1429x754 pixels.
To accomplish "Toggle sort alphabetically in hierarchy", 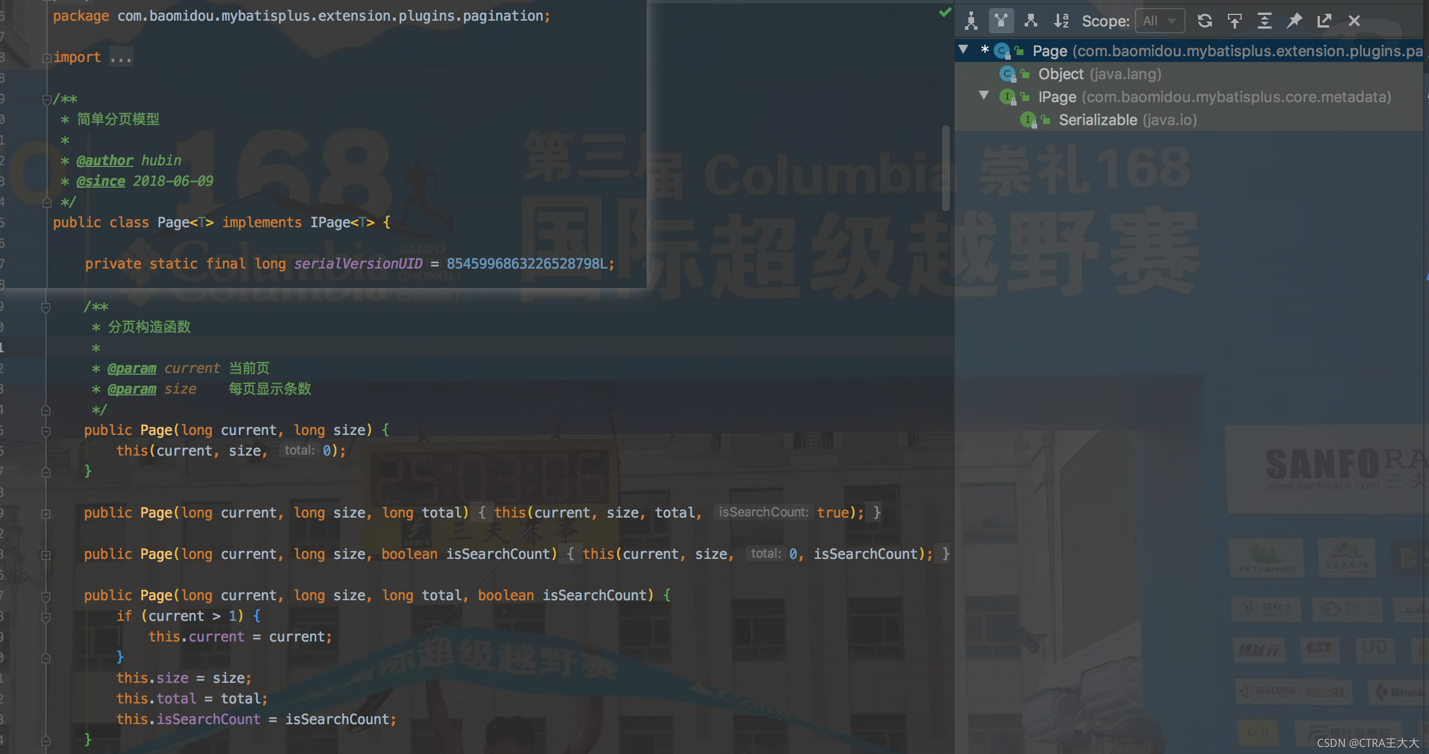I will click(x=1061, y=21).
